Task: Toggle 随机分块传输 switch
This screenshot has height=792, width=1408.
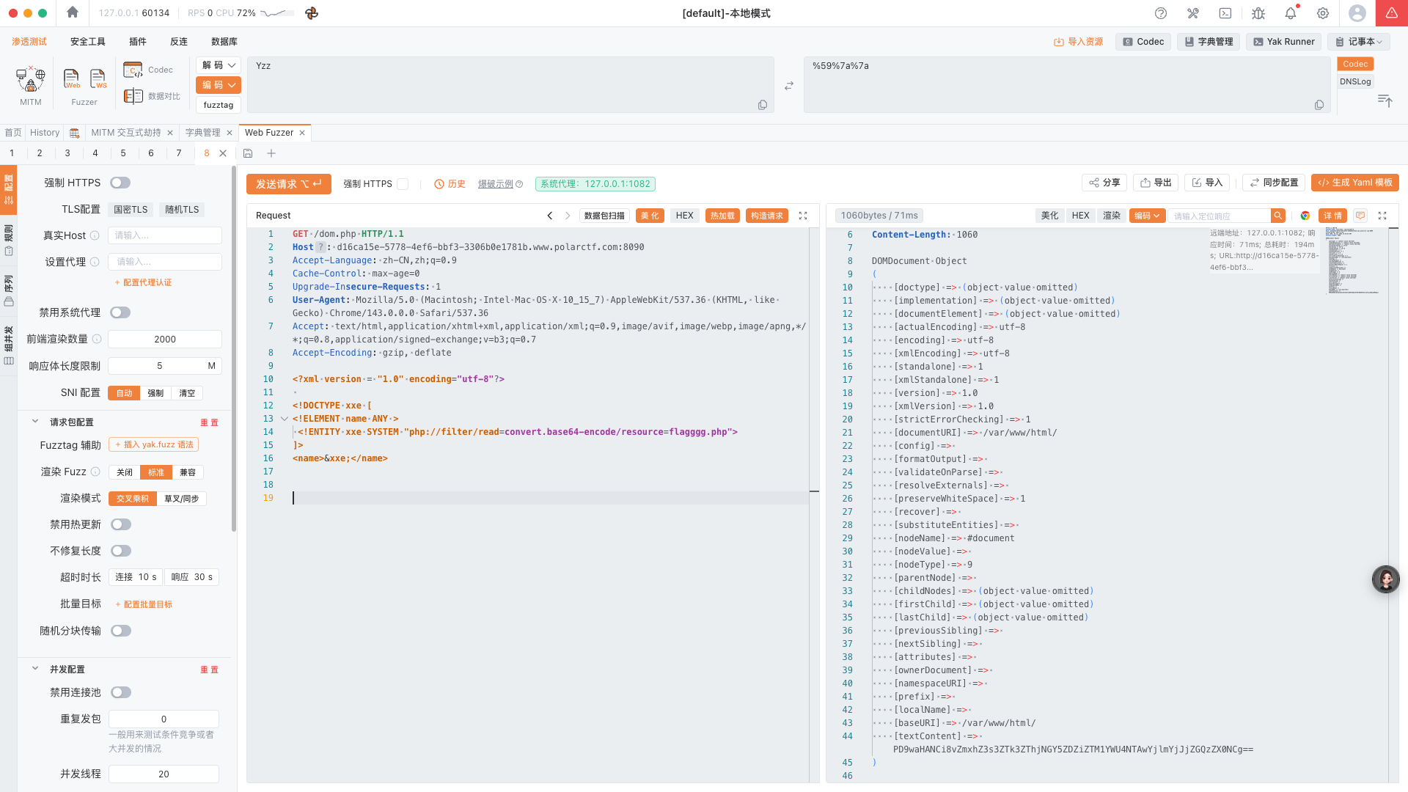Action: pyautogui.click(x=121, y=631)
